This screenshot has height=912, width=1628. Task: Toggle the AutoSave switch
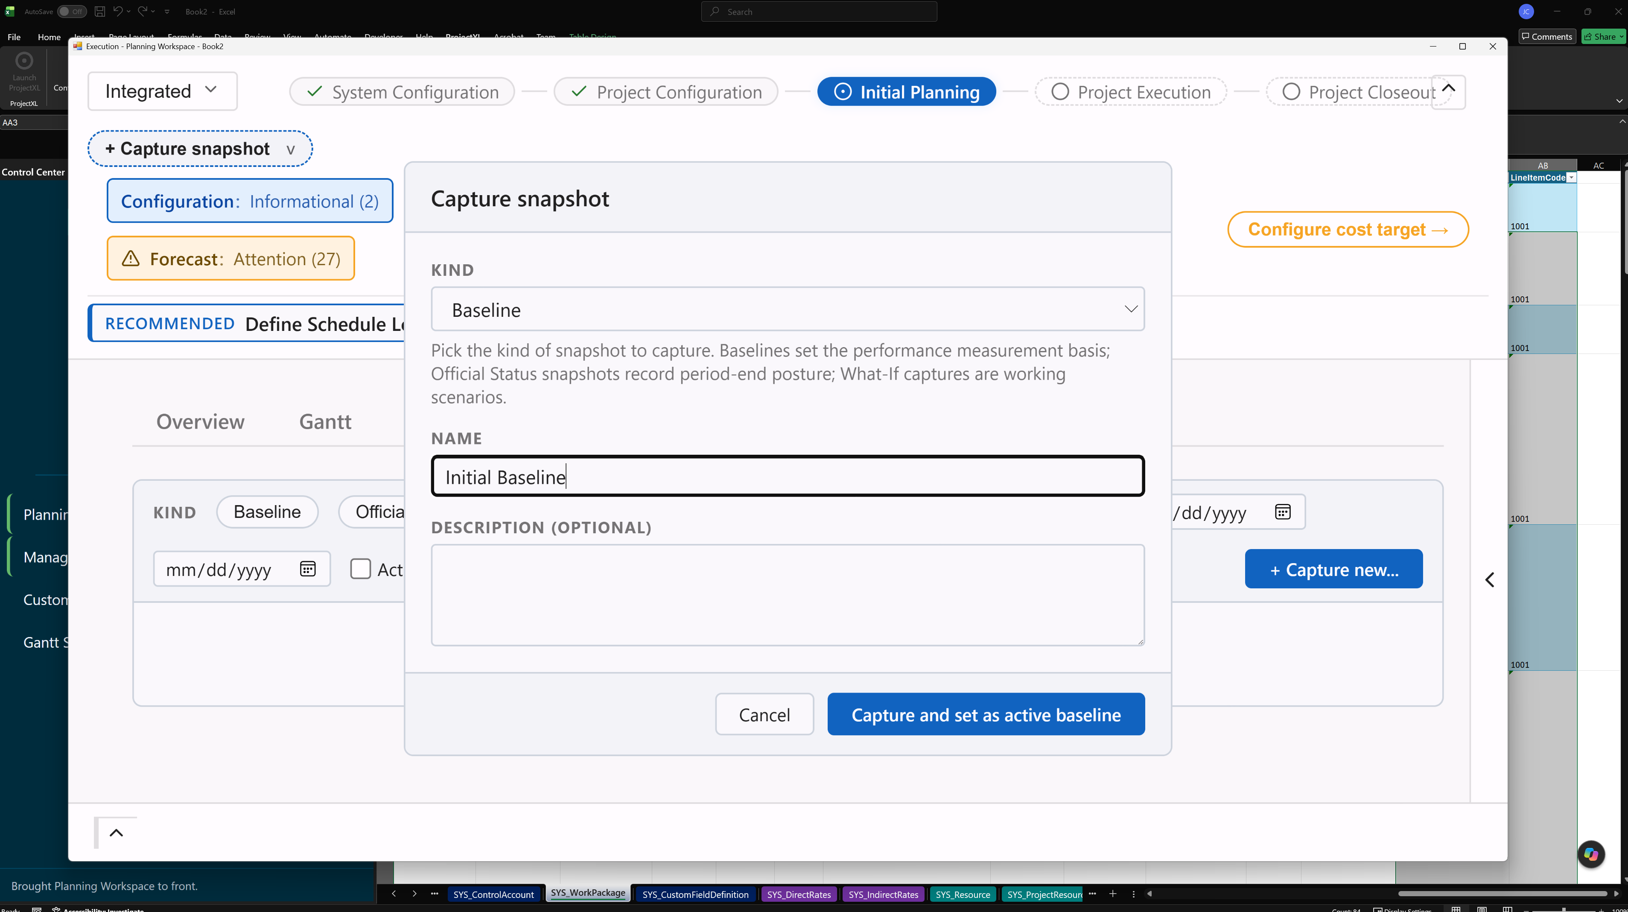pyautogui.click(x=71, y=12)
